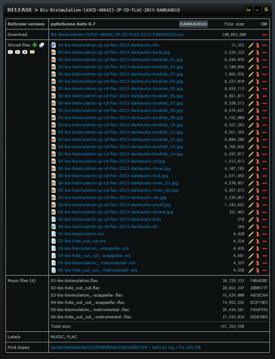Click the '2+' badge icon under Stored files
The image size is (275, 359).
click(18, 52)
